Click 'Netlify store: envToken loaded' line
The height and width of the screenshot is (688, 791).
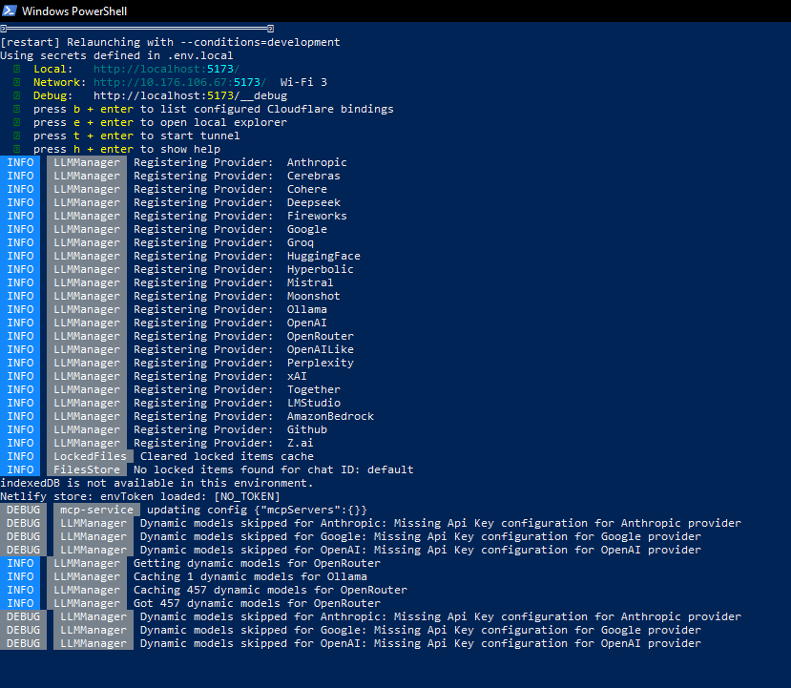tap(139, 497)
